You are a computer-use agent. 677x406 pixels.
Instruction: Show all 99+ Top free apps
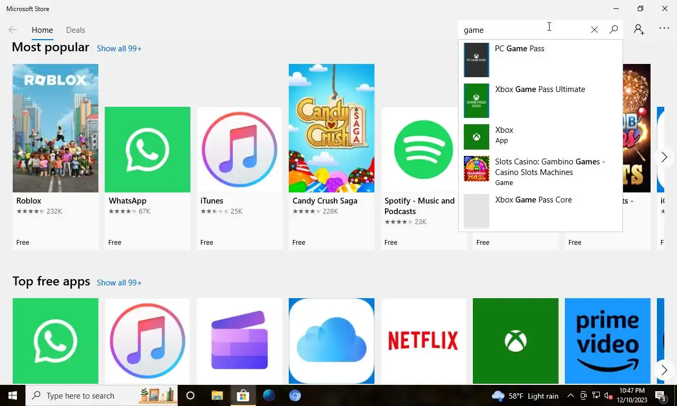click(119, 283)
